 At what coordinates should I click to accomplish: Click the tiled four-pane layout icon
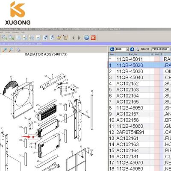32,38
